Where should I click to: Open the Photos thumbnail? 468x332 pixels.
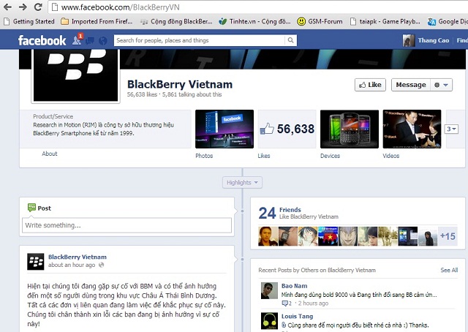click(224, 129)
